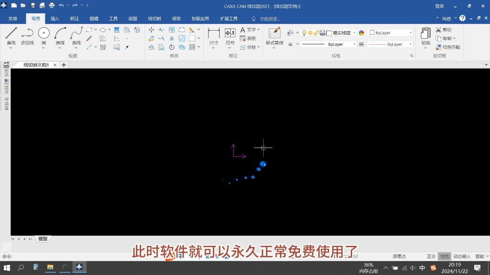490x275 pixels.
Task: Toggle 线宽 line width display
Action: pyautogui.click(x=445, y=256)
